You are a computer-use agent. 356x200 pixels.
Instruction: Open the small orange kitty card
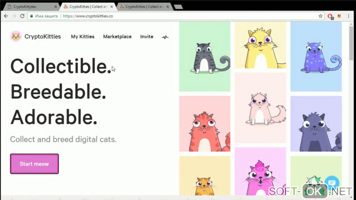(x=205, y=176)
